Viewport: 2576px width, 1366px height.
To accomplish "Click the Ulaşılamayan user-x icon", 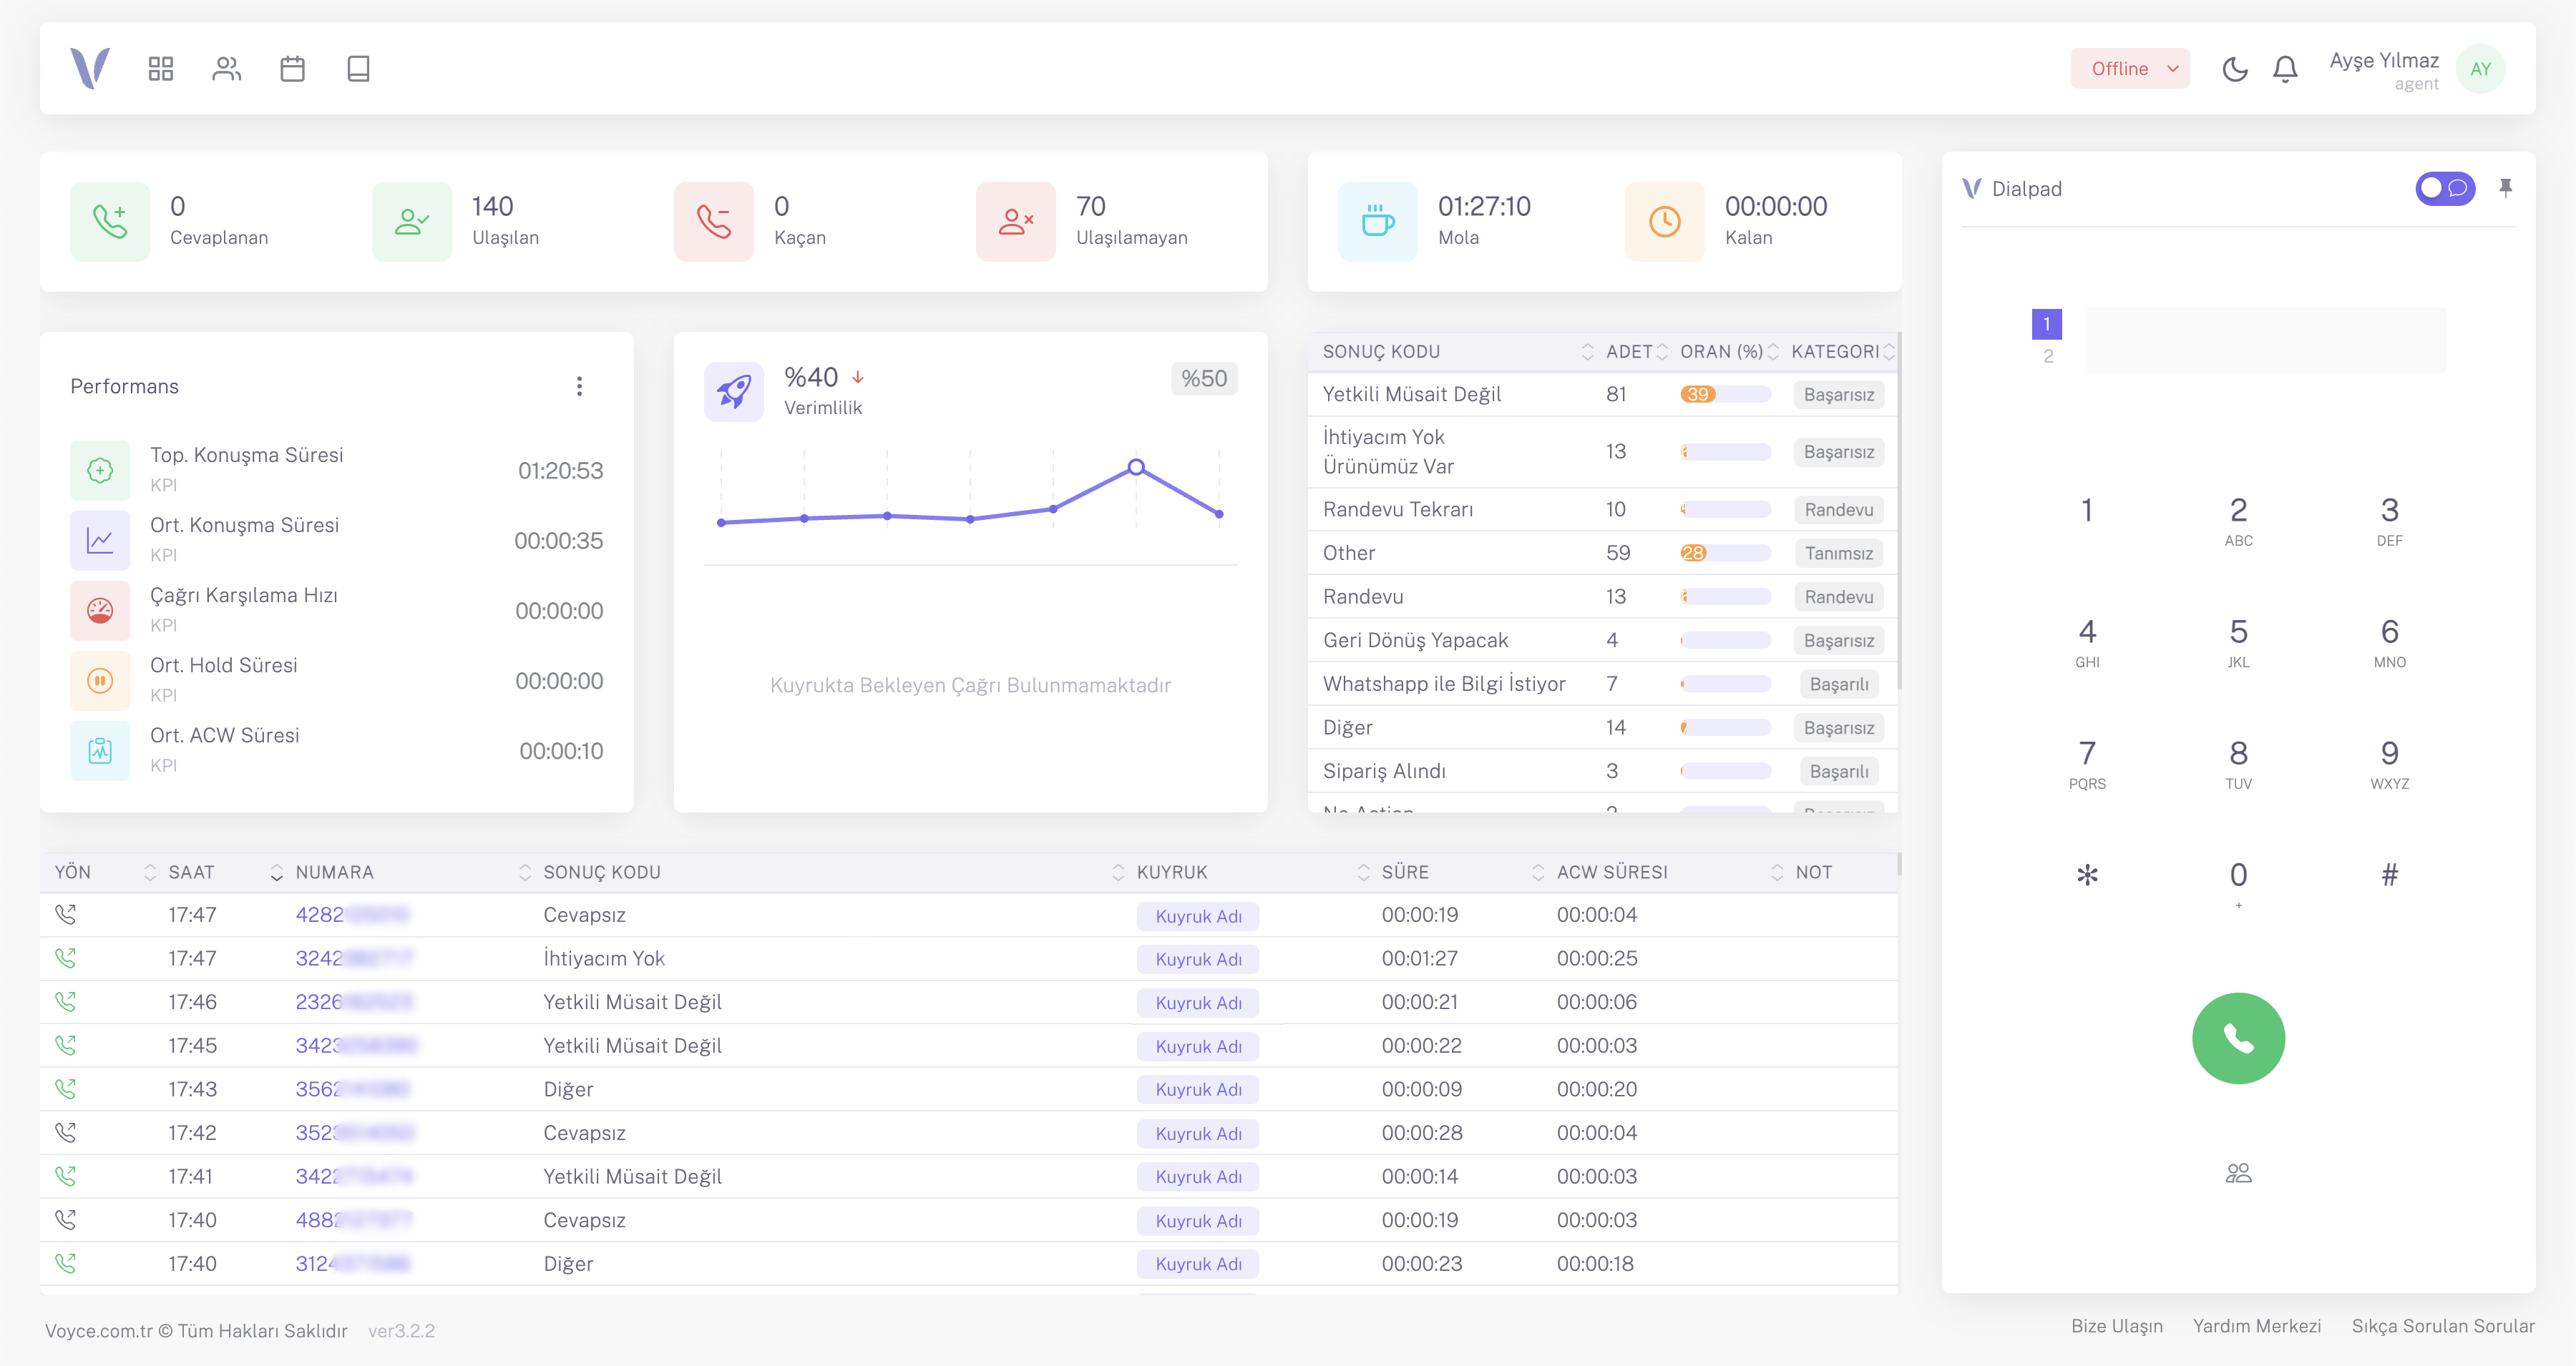I will [x=1016, y=221].
